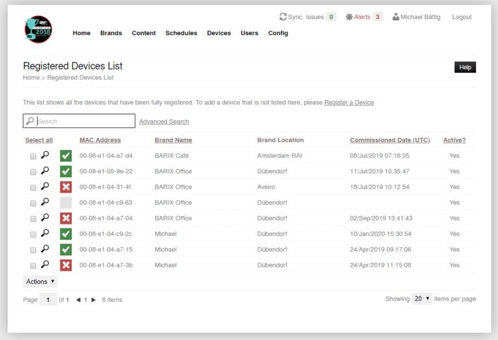The image size is (498, 340).
Task: Expand the Actions dropdown
Action: click(x=40, y=282)
